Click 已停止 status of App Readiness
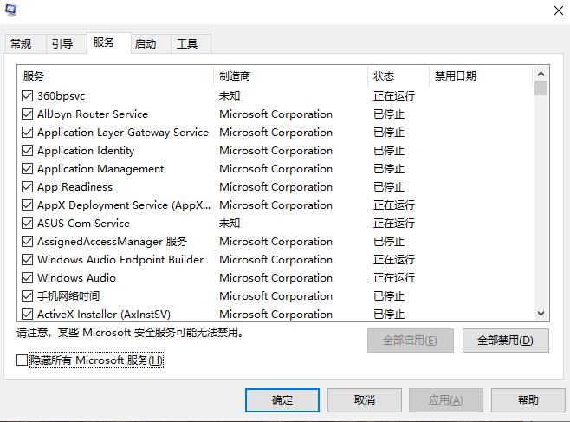Image resolution: width=570 pixels, height=422 pixels. pos(389,187)
